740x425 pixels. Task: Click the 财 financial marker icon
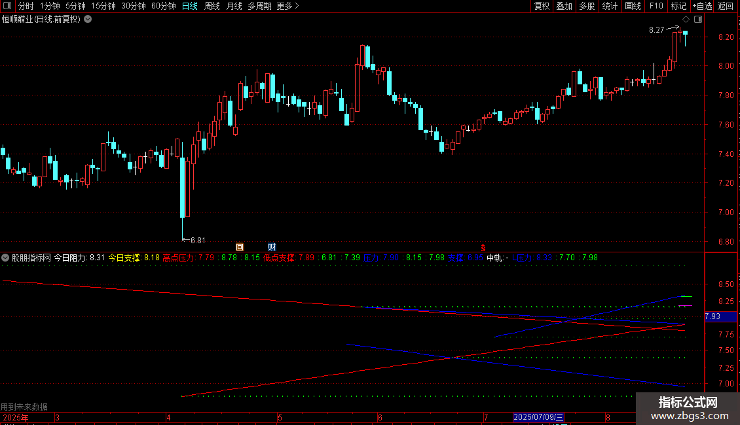tap(272, 247)
